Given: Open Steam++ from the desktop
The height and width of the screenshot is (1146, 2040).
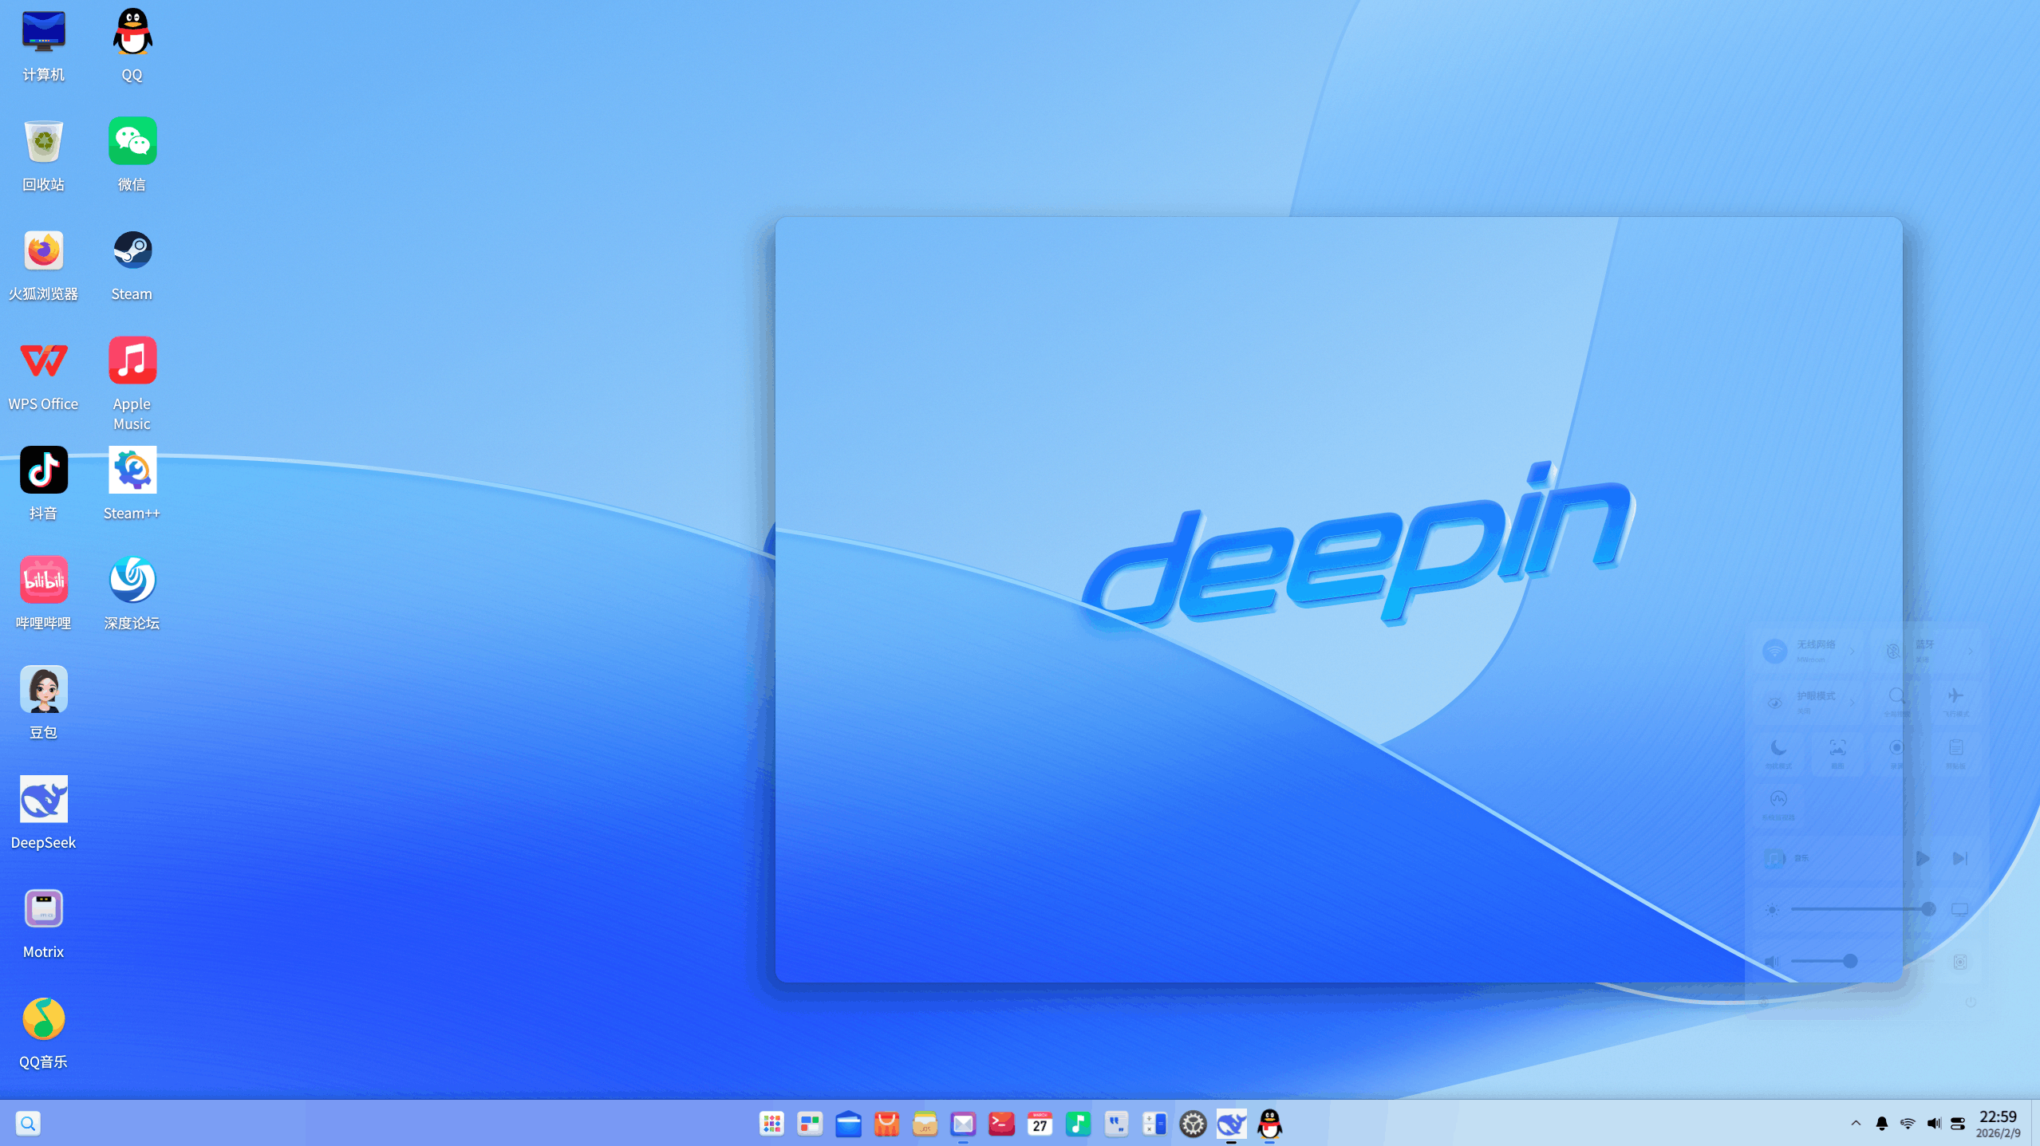Looking at the screenshot, I should click(132, 471).
